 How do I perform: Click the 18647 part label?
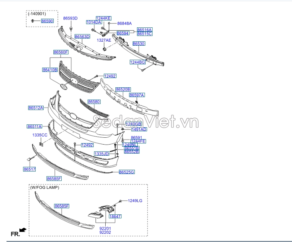click(x=115, y=216)
